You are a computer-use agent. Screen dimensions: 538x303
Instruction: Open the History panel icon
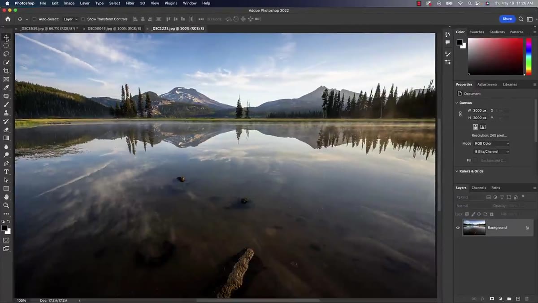click(x=447, y=35)
